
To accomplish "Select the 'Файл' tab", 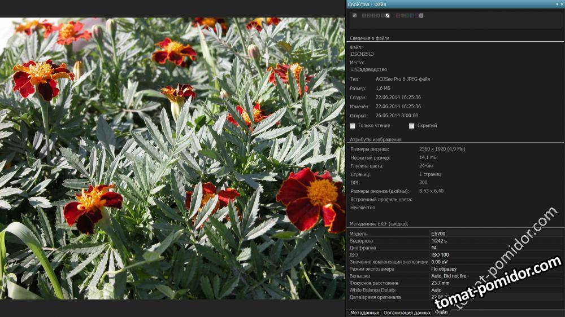I will click(441, 312).
